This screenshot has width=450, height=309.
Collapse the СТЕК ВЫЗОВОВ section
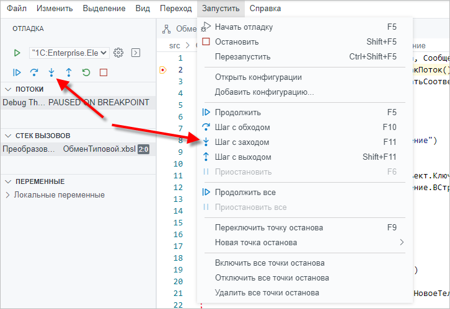8,136
